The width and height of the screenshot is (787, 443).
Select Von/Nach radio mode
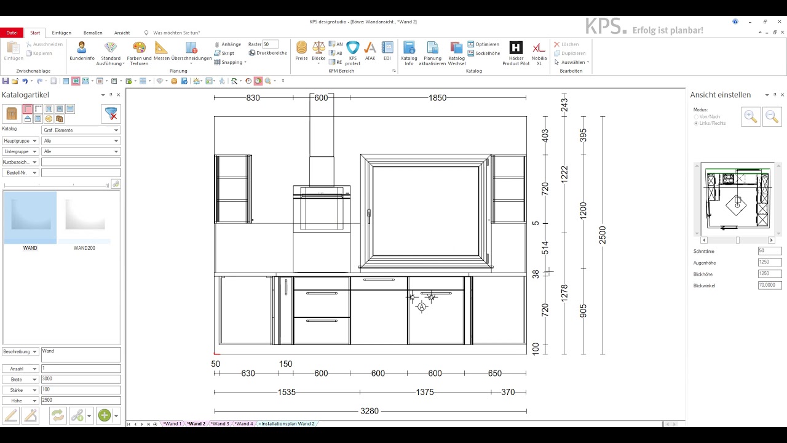click(707, 116)
